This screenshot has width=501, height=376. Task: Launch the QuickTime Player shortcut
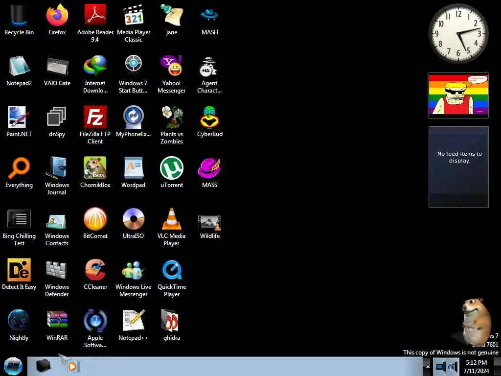click(x=172, y=278)
